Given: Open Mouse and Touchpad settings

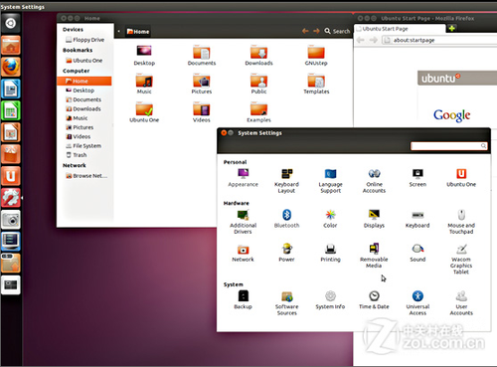Looking at the screenshot, I should (x=461, y=222).
